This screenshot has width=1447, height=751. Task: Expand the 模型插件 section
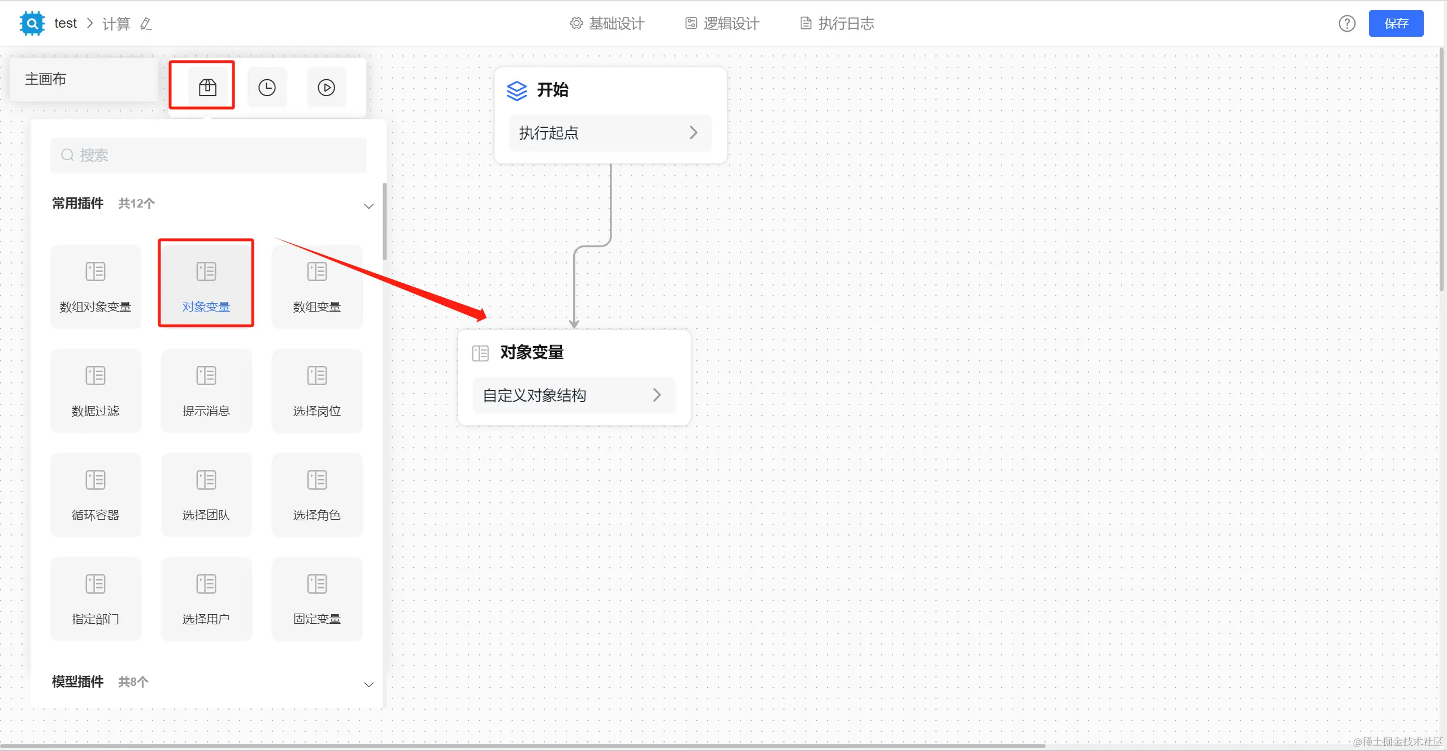pyautogui.click(x=369, y=684)
